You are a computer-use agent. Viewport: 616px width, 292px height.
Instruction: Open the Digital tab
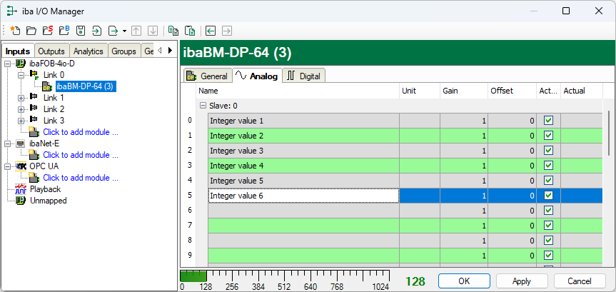304,76
